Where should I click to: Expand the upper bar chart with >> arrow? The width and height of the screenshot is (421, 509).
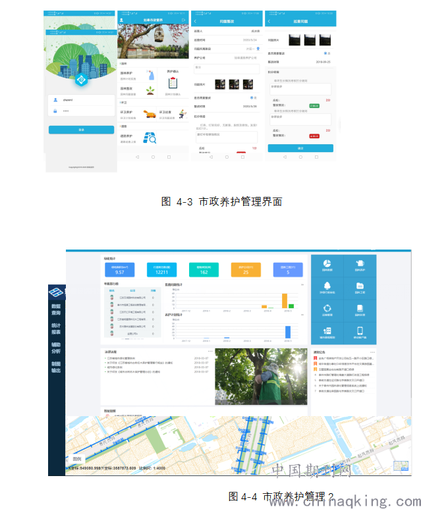[302, 284]
